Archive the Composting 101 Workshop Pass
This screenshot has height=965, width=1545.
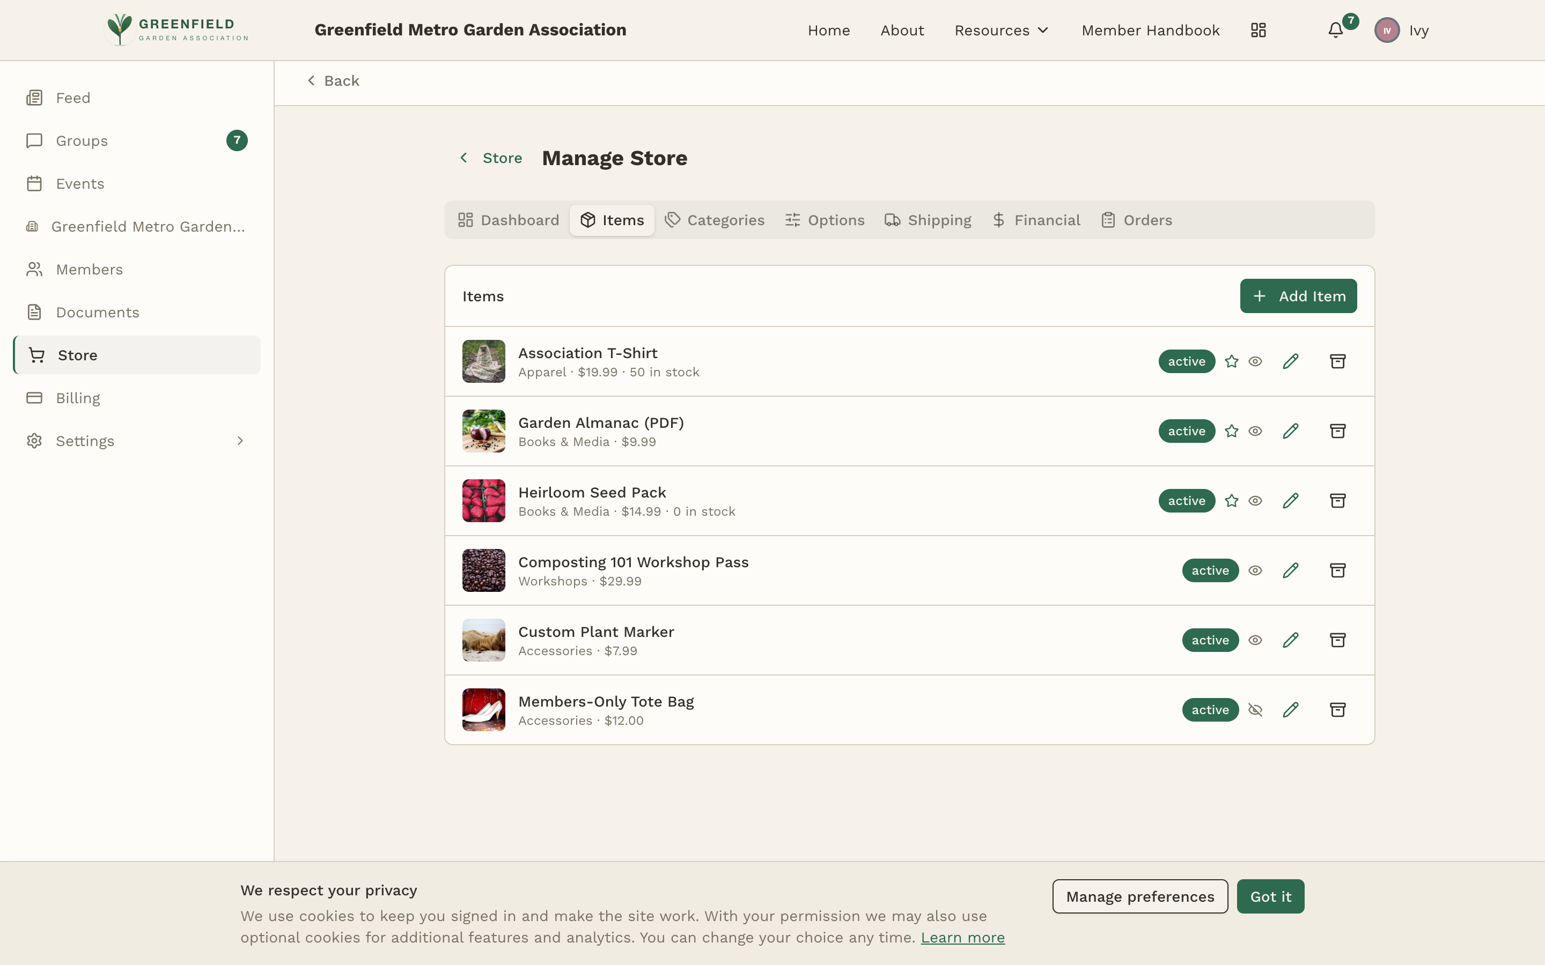coord(1337,570)
